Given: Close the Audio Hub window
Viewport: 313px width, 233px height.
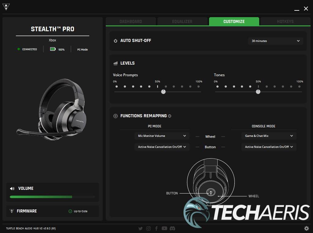Looking at the screenshot, I should coord(306,9).
